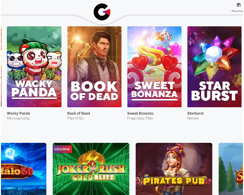
Task: Click the Sweet Bonanza title text
Action: [141, 113]
